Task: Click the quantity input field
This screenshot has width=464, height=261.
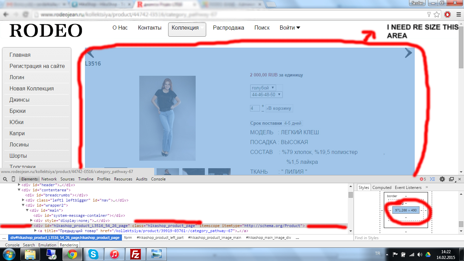Action: tap(255, 108)
